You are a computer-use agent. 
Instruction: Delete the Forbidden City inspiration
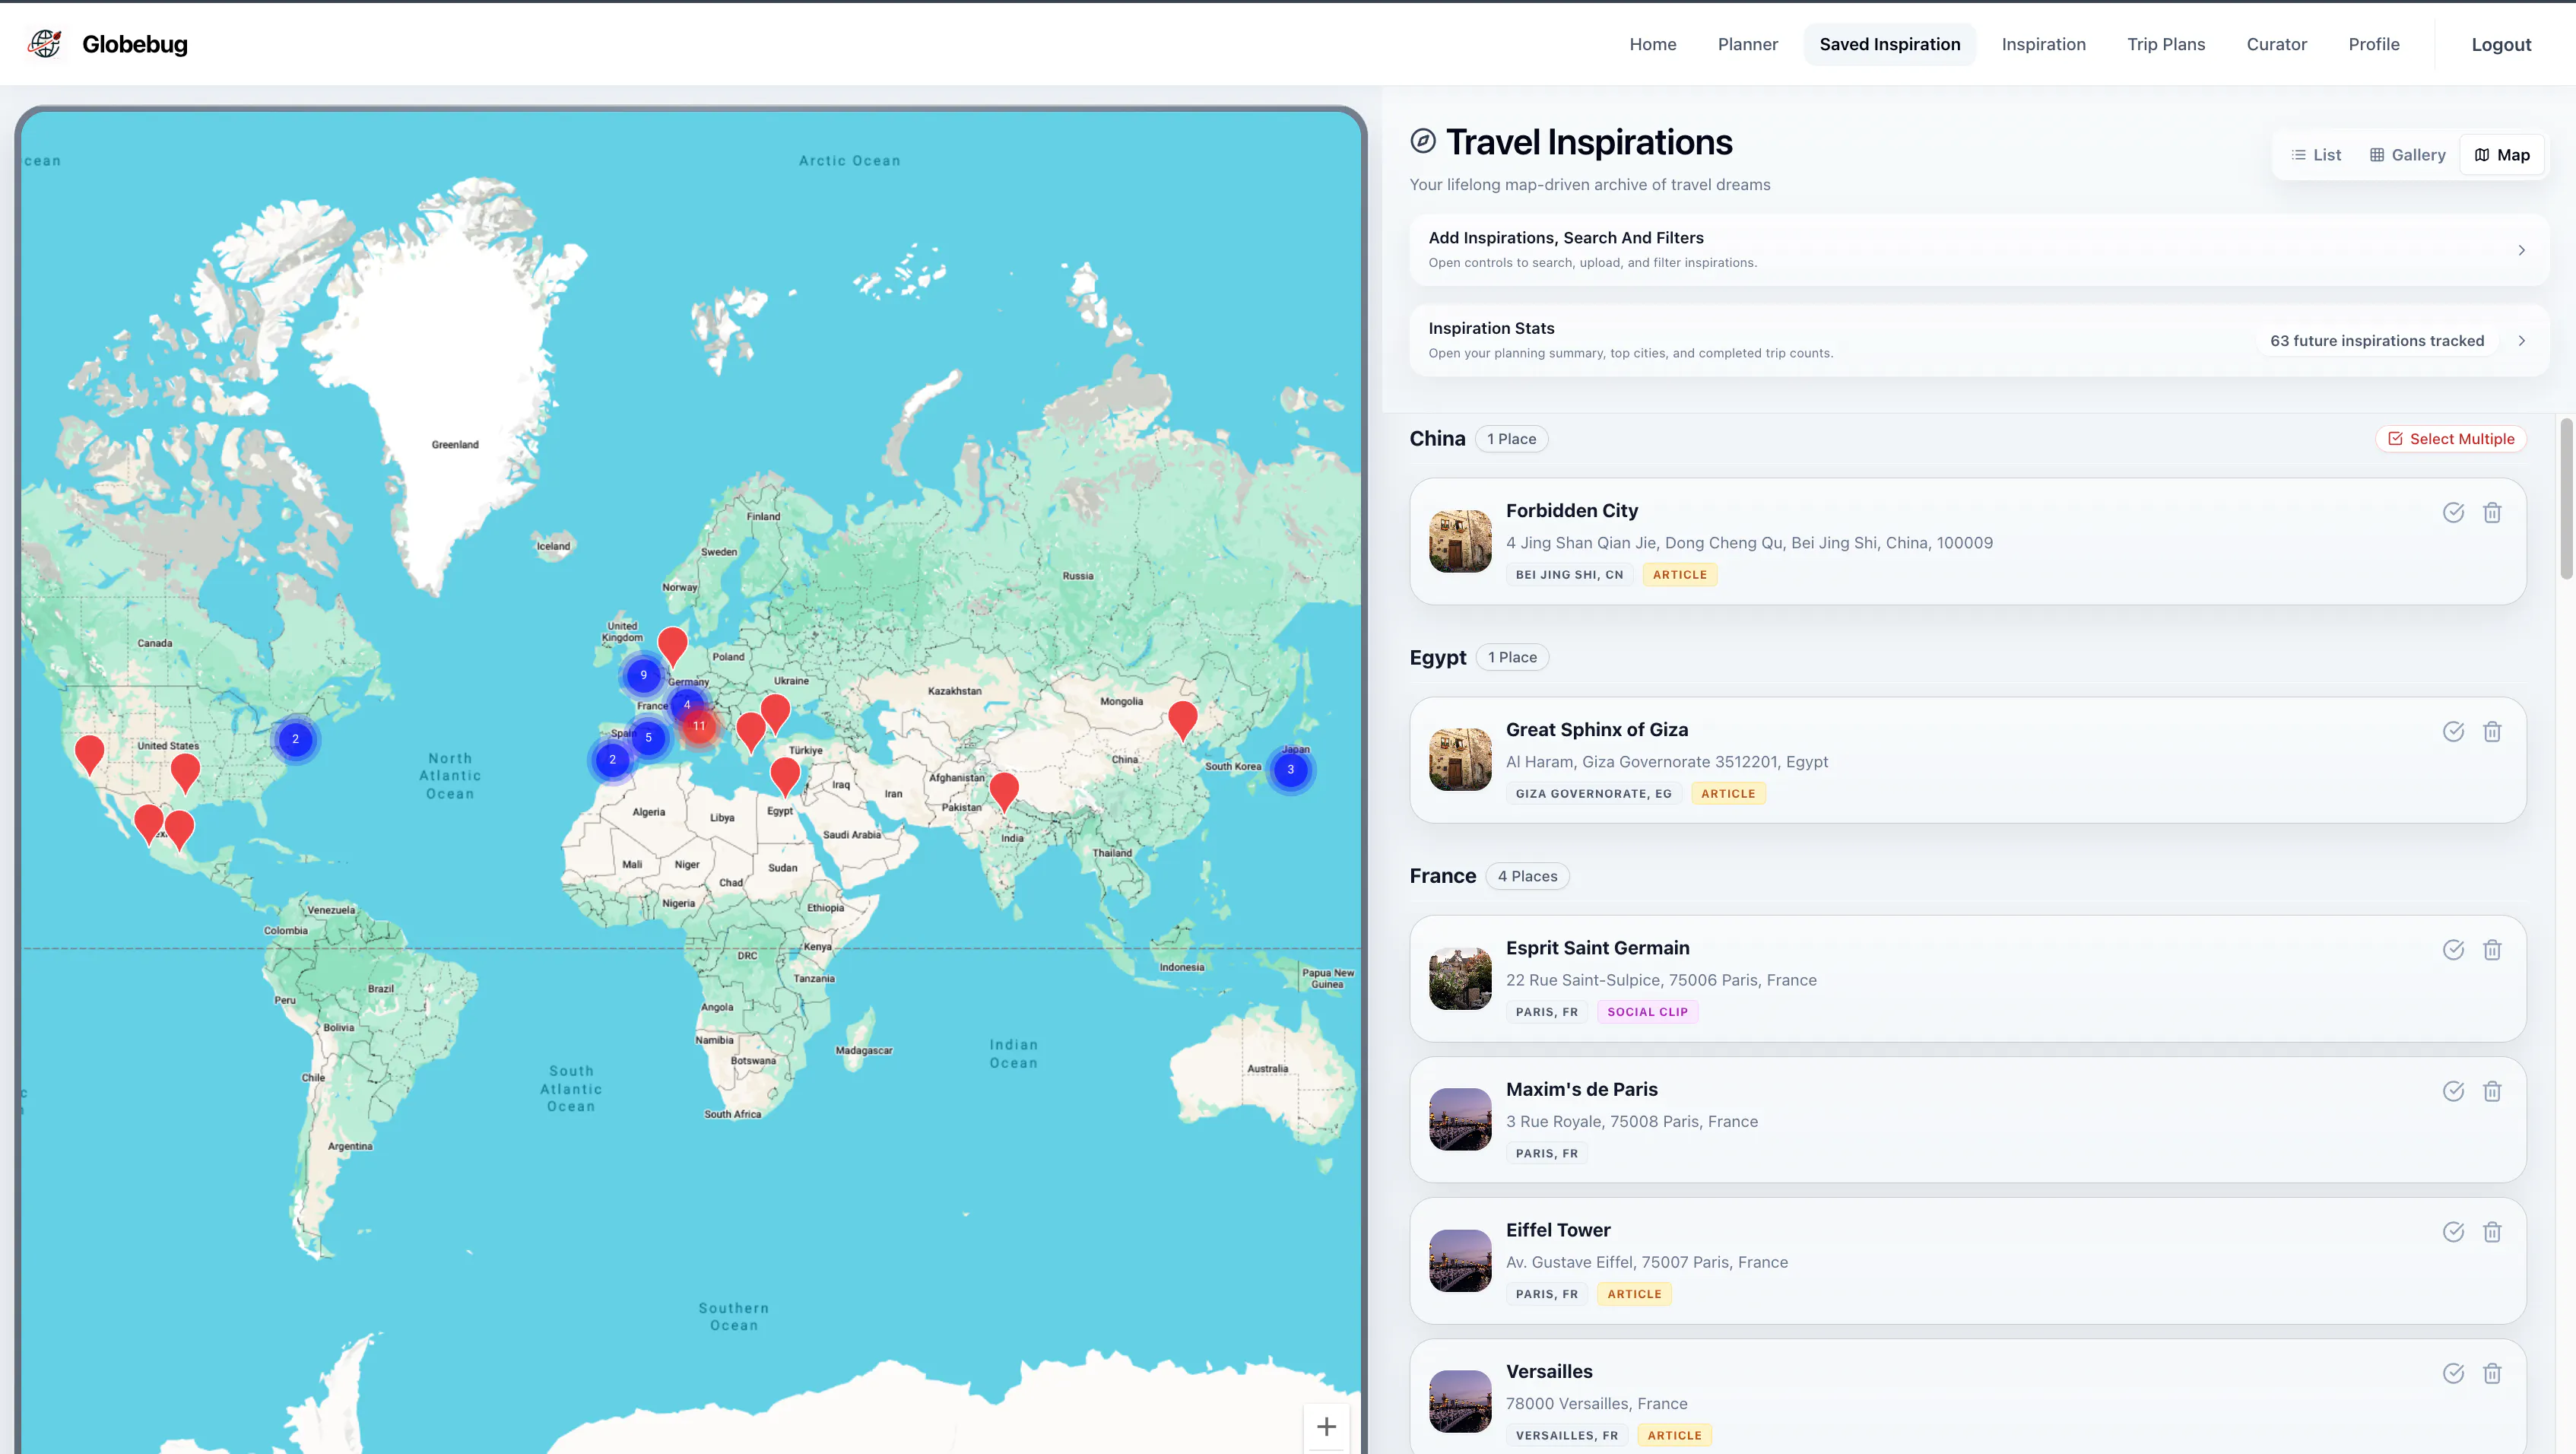click(2492, 513)
